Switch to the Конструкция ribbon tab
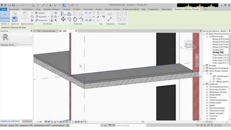 tap(27, 9)
